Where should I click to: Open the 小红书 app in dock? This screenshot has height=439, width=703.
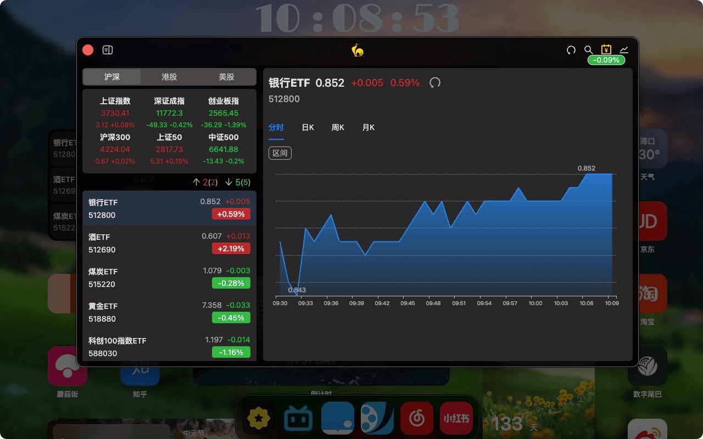tap(456, 419)
